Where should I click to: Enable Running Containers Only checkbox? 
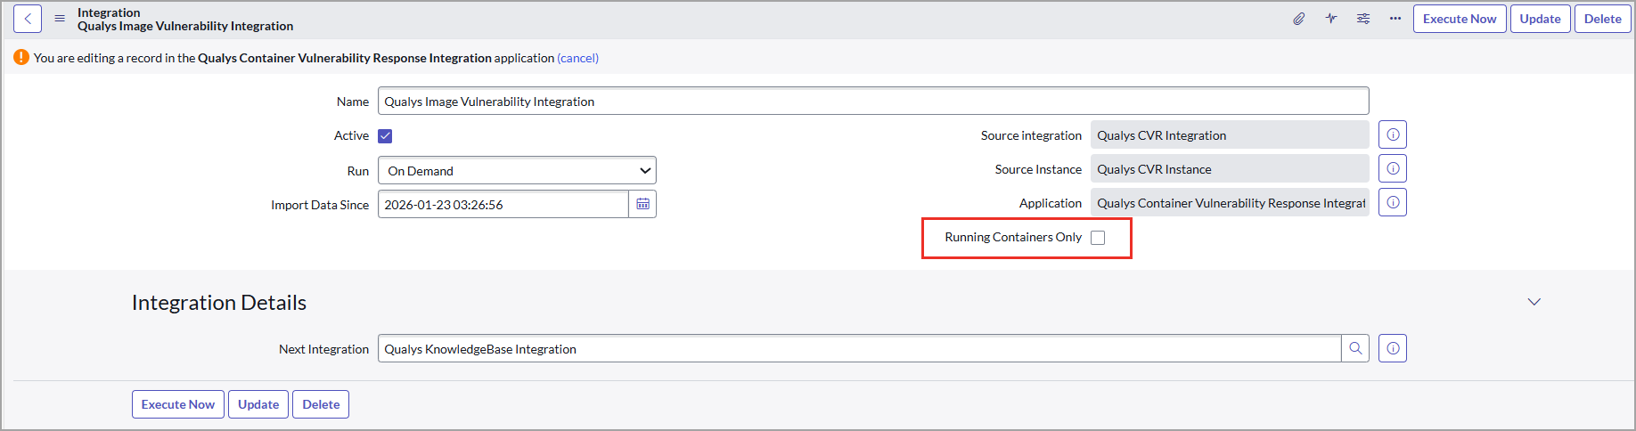tap(1098, 238)
